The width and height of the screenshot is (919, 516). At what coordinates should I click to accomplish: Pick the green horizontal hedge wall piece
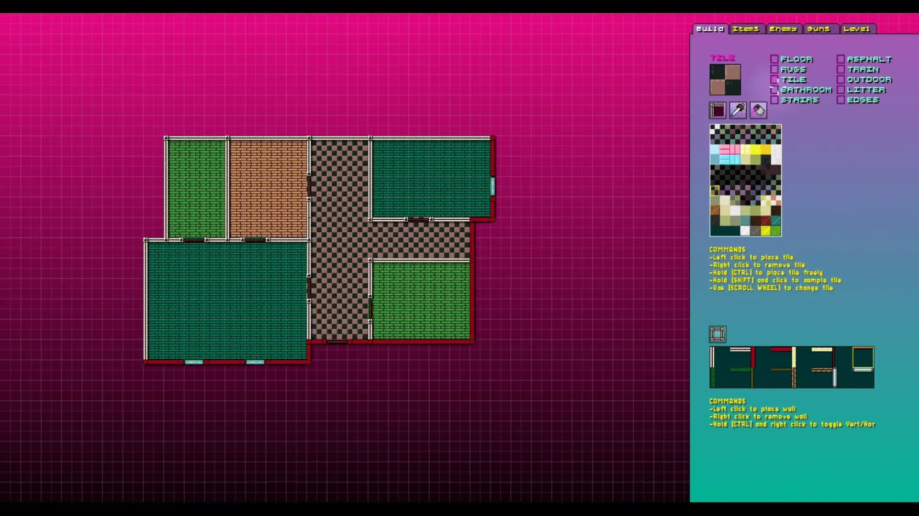[x=740, y=369]
